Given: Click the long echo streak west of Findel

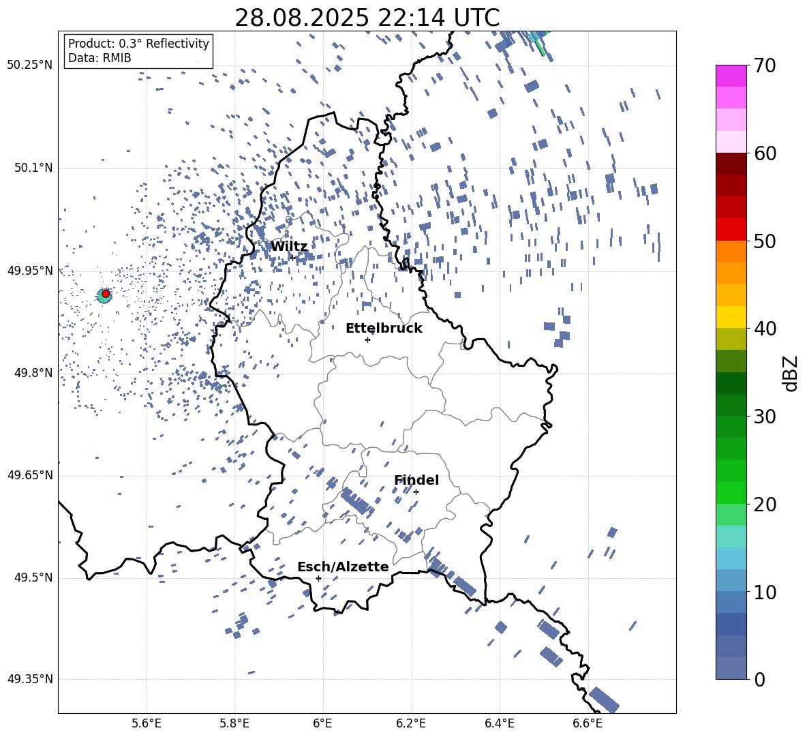Looking at the screenshot, I should 356,502.
